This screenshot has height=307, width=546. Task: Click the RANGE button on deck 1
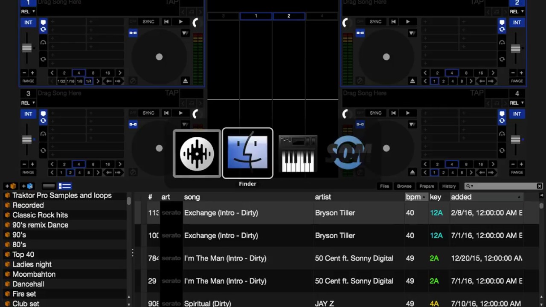[x=29, y=81]
